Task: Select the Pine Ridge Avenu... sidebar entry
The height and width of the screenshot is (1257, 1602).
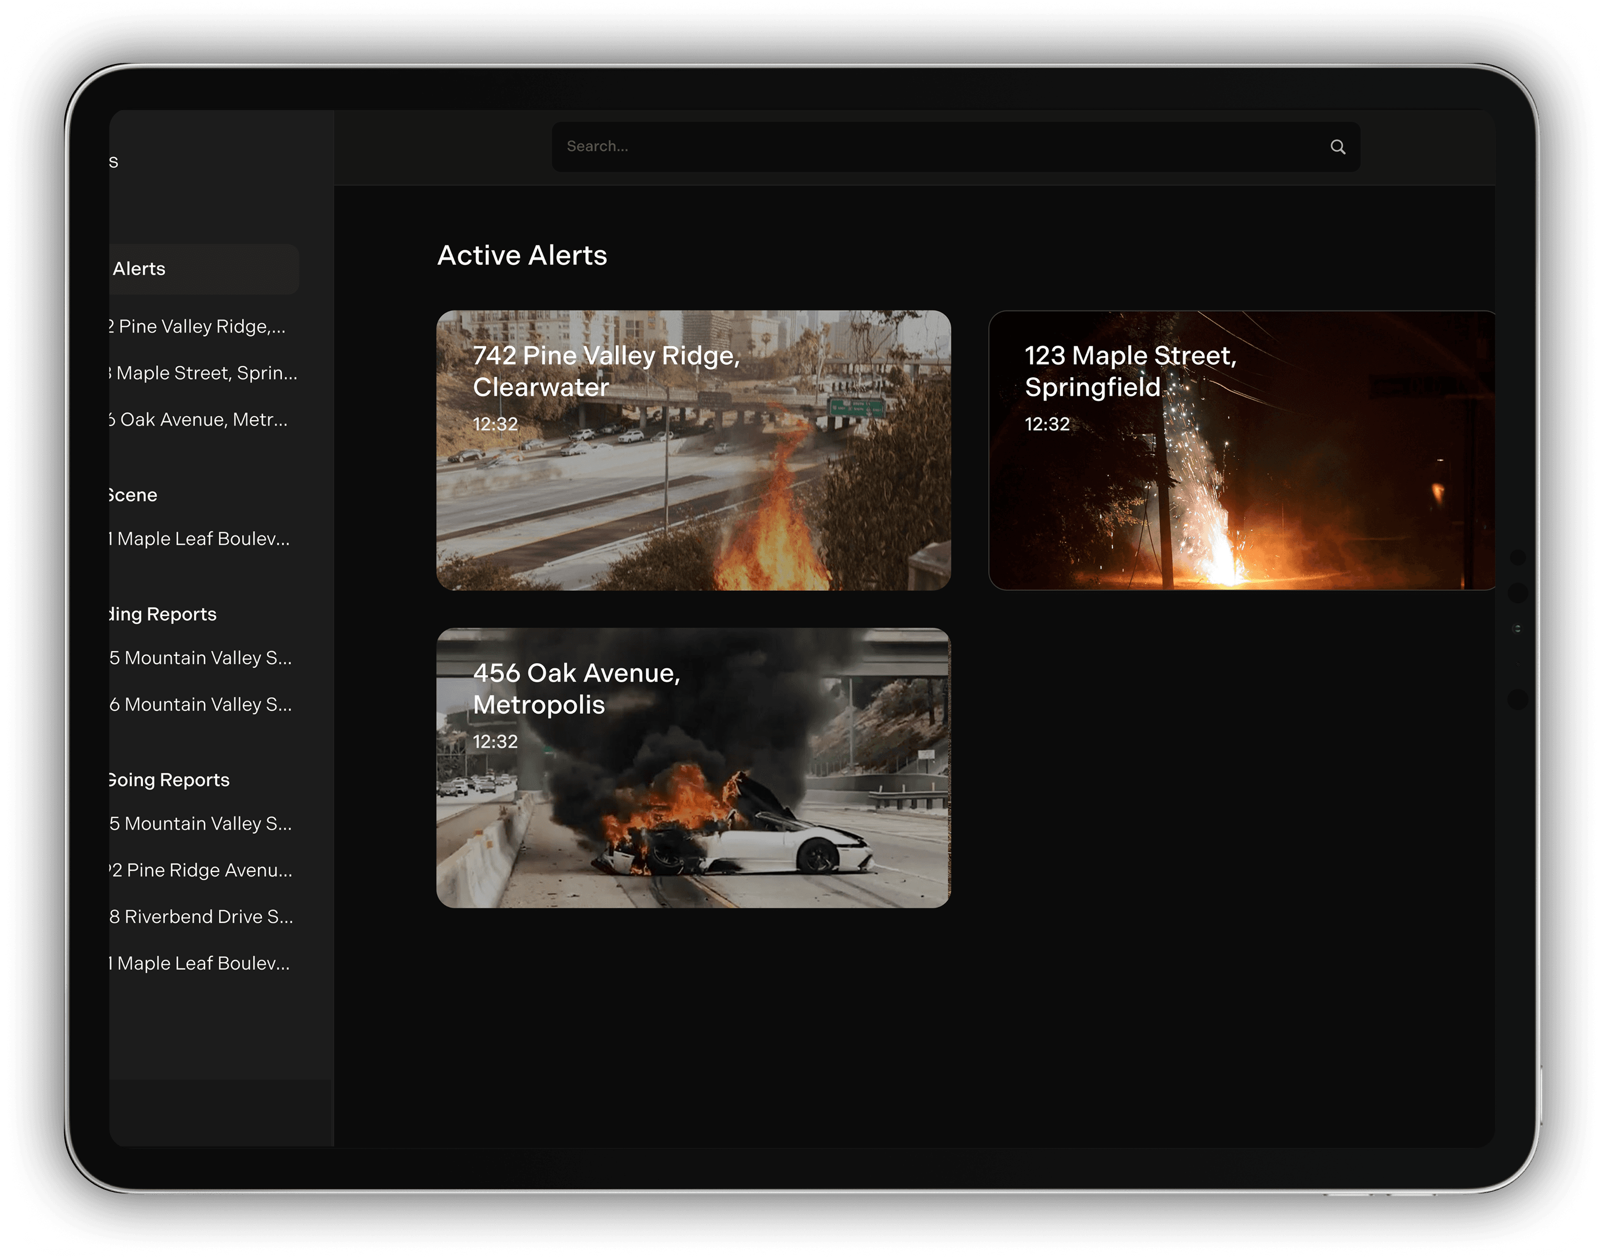Action: click(x=203, y=871)
